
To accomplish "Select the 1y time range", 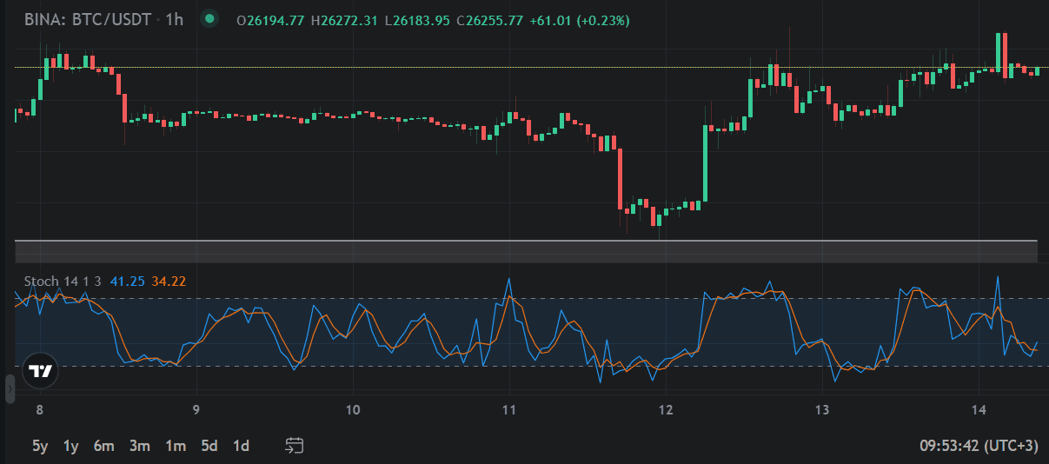I will click(70, 446).
